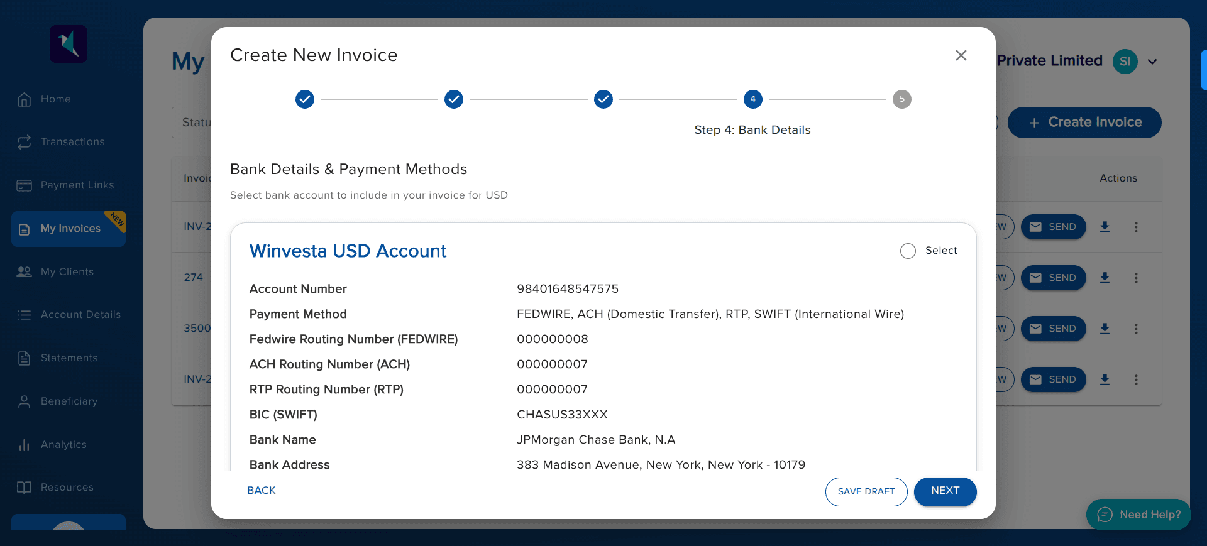Open Home from the sidebar

(55, 99)
